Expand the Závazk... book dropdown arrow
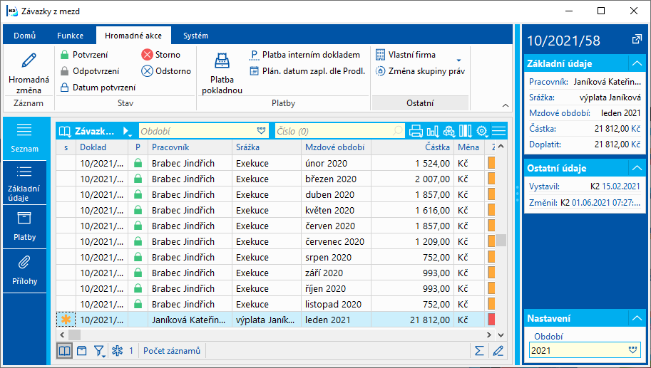The width and height of the screenshot is (651, 368). point(126,132)
